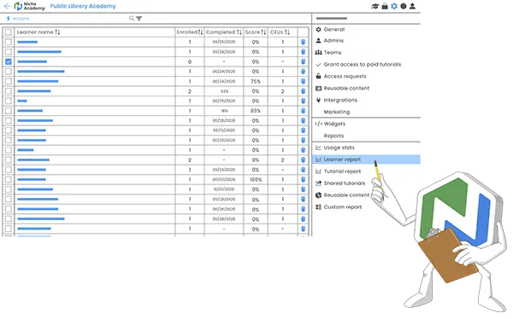Sort table by Score column arrows

(263, 32)
